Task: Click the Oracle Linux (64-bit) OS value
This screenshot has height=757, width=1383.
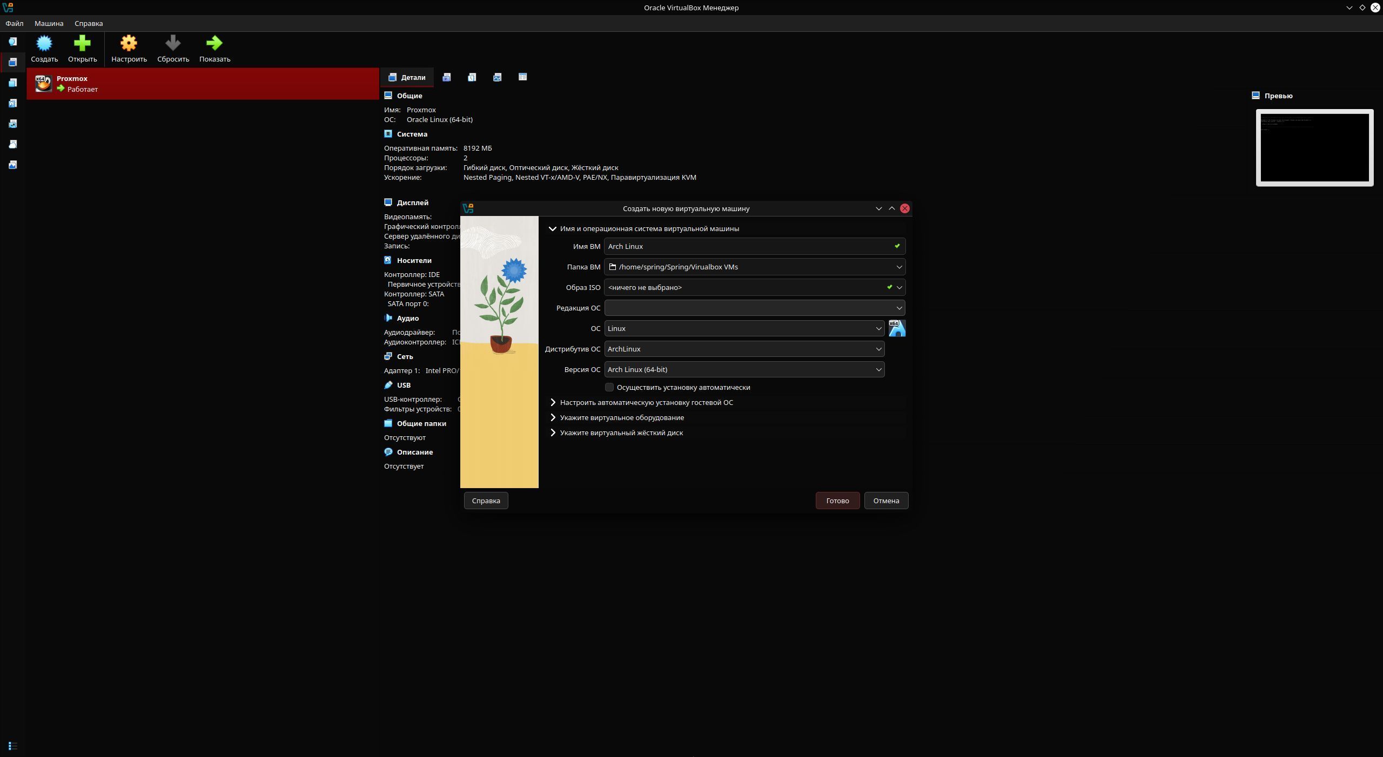Action: click(x=440, y=119)
